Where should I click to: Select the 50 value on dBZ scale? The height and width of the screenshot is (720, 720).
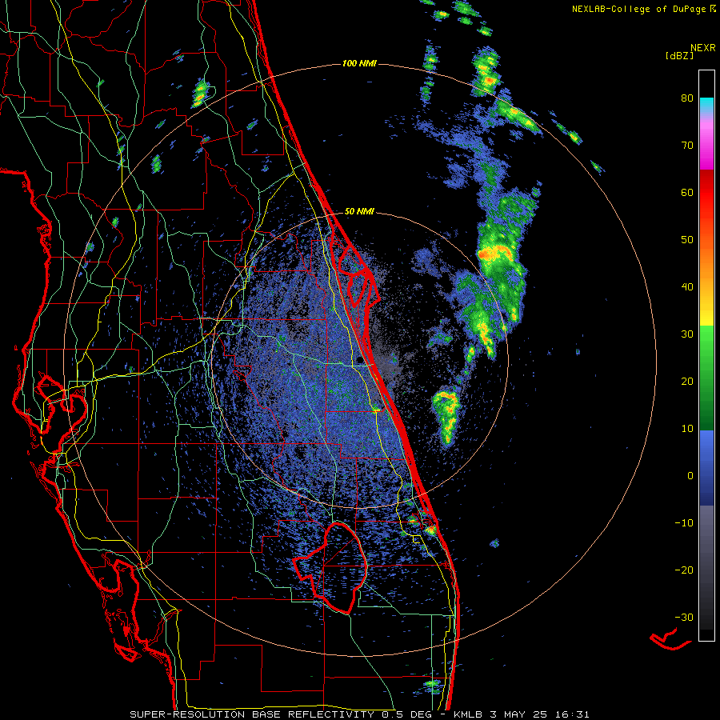(x=687, y=240)
